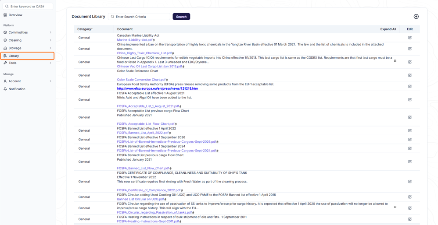Edit FOSFA Acceptable List 1 August 2021 entry
Image resolution: width=438 pixels, height=225 pixels.
point(410,100)
